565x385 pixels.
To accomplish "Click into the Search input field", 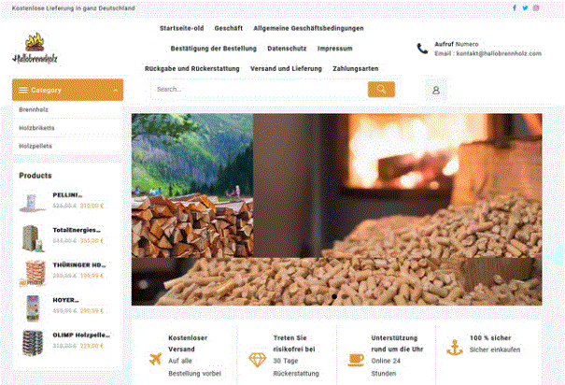I will pyautogui.click(x=260, y=89).
